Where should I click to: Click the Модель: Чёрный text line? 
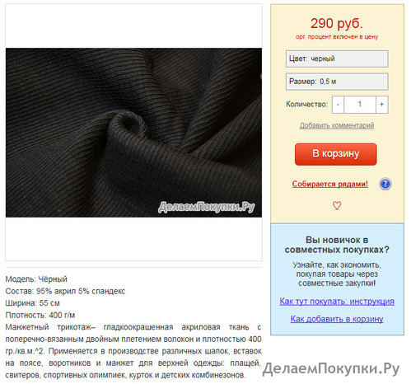point(36,279)
